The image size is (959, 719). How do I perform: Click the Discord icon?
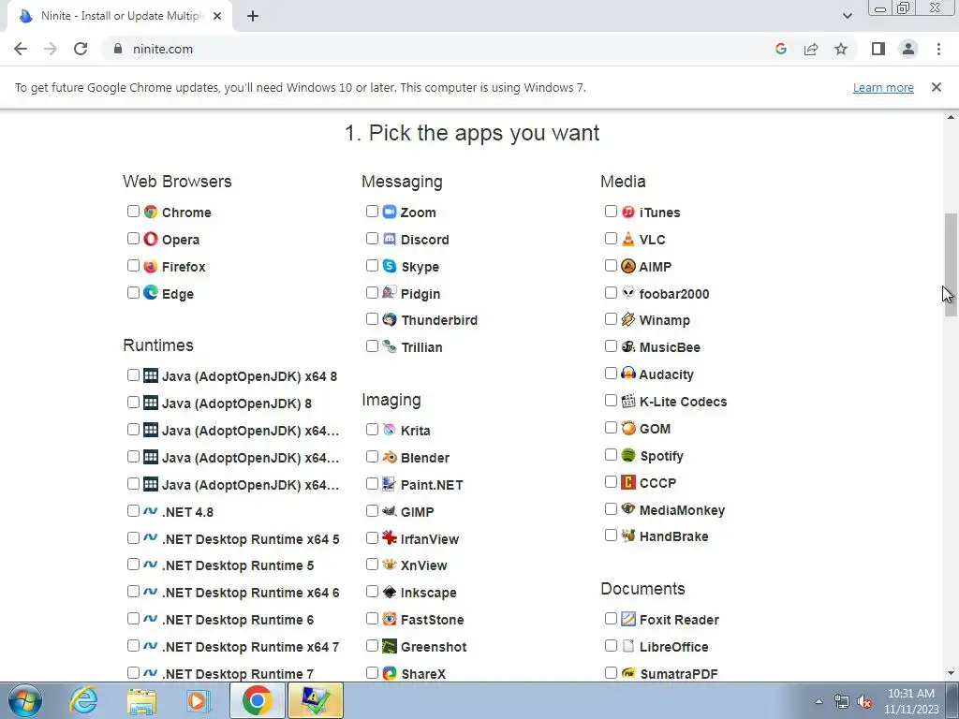390,239
